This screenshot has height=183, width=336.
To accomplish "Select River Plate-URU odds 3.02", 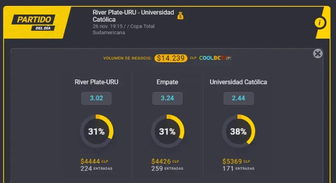I will click(96, 99).
